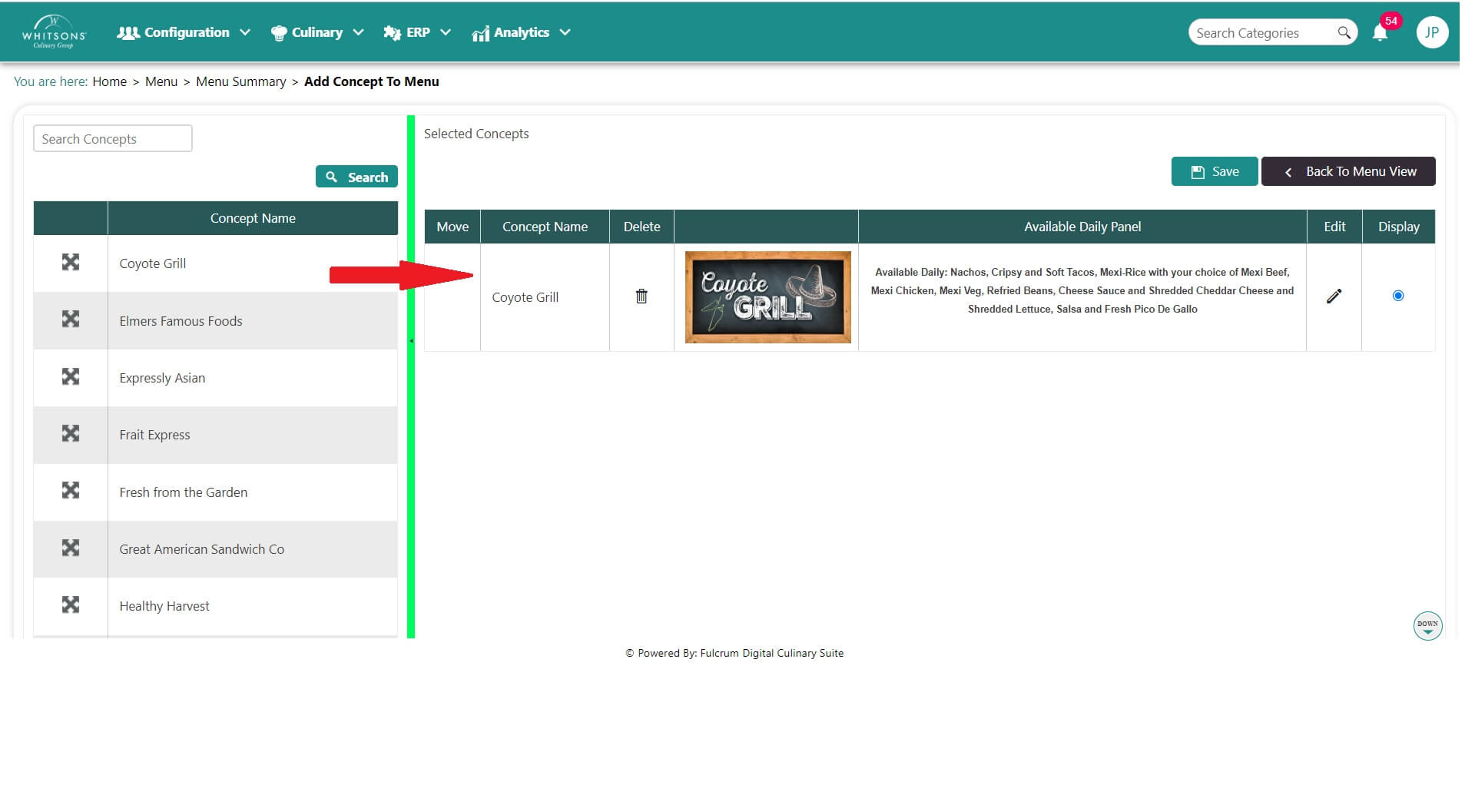The image size is (1475, 785).
Task: Open the ERP menu
Action: [416, 32]
